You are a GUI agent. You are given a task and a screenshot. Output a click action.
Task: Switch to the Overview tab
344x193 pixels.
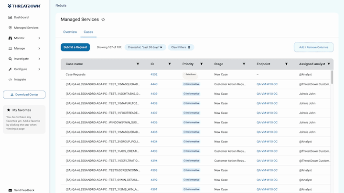(x=70, y=32)
